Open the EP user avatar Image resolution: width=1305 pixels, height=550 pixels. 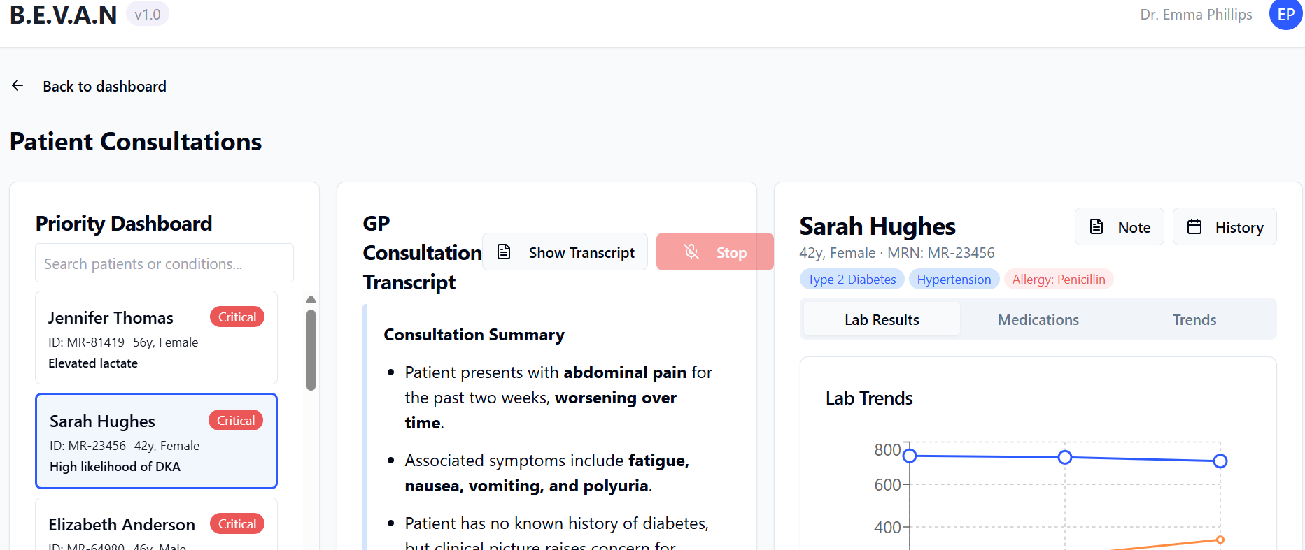(x=1285, y=15)
